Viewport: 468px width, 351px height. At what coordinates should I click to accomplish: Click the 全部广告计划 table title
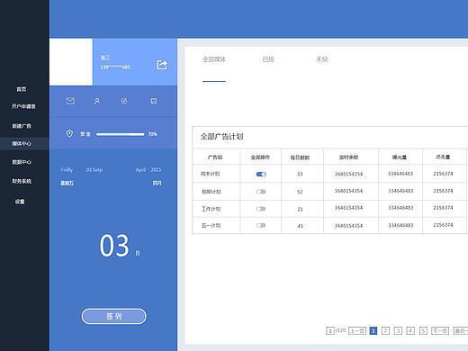click(221, 137)
